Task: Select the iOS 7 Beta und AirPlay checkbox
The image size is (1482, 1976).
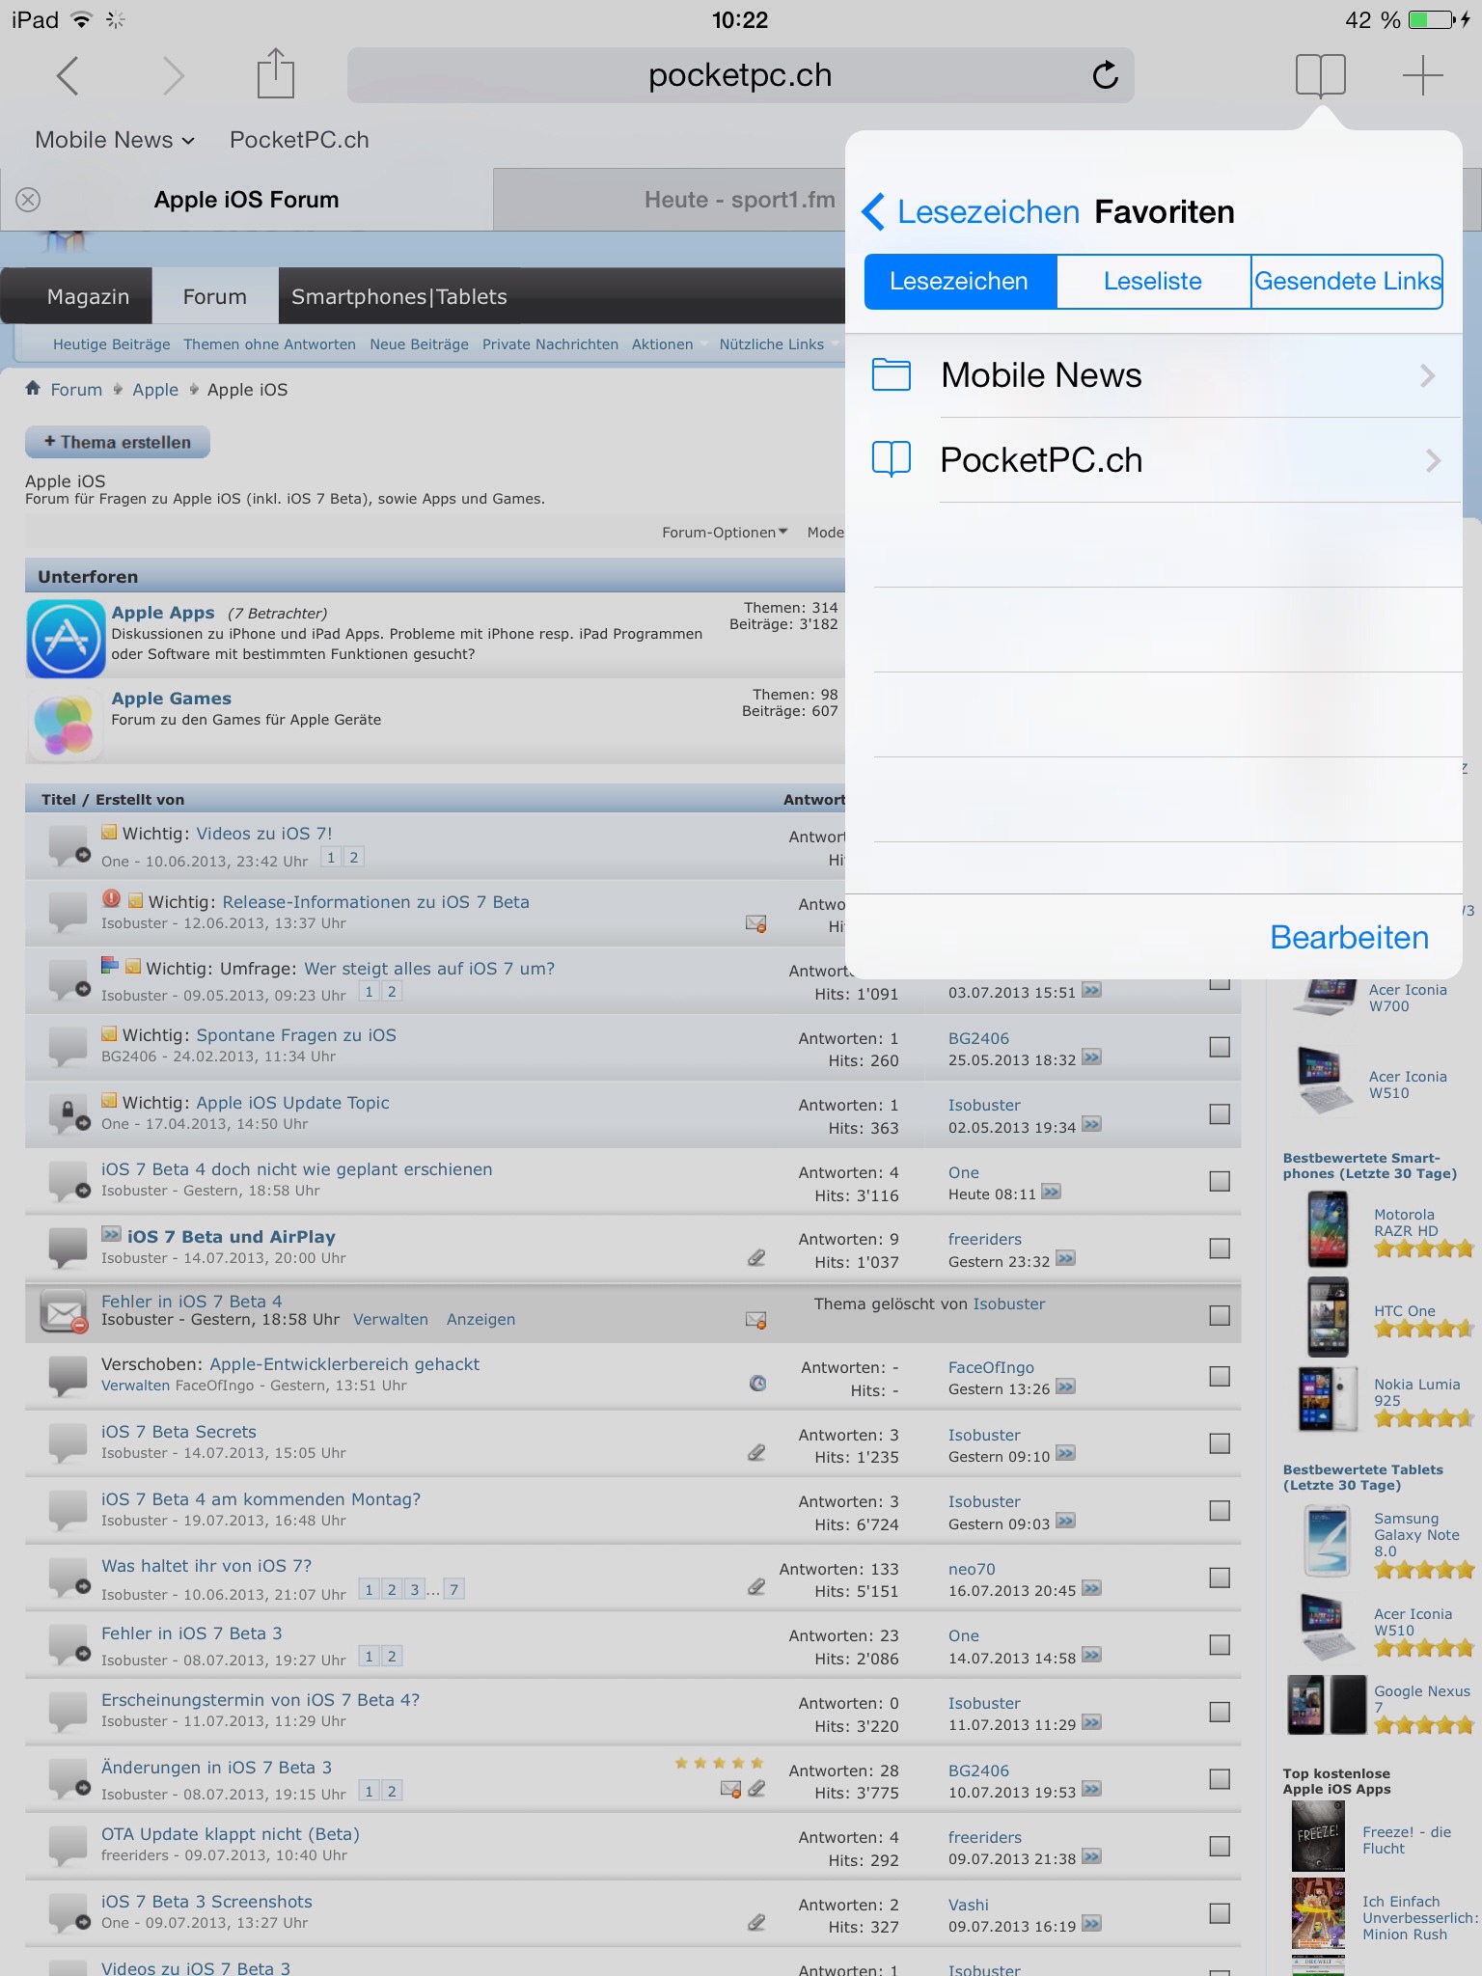Action: tap(1220, 1249)
